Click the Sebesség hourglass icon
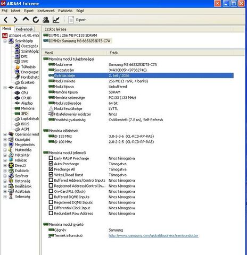247x255 pixels. 11,197
